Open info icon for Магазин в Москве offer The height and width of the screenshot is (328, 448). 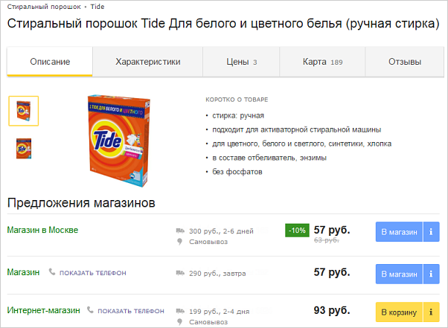[x=431, y=232]
